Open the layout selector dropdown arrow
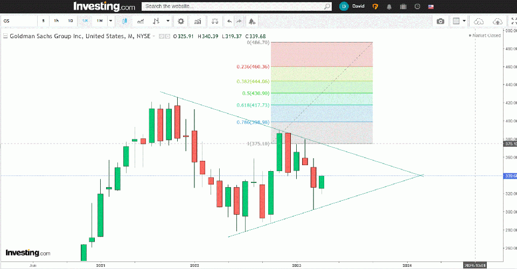Image resolution: width=517 pixels, height=269 pixels. click(x=464, y=21)
